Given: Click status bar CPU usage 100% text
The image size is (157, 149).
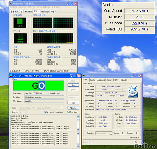Looking at the screenshot, I should [x=32, y=71].
